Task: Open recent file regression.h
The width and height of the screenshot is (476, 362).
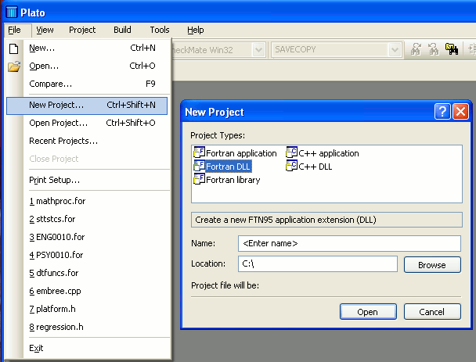Action: tap(87, 327)
